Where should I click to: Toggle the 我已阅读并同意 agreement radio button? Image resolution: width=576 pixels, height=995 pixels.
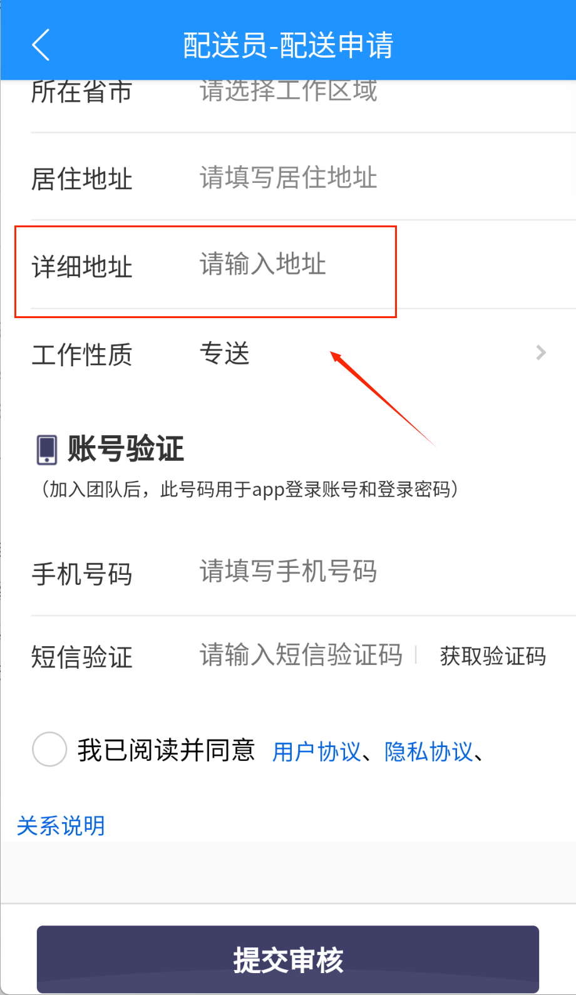point(49,749)
